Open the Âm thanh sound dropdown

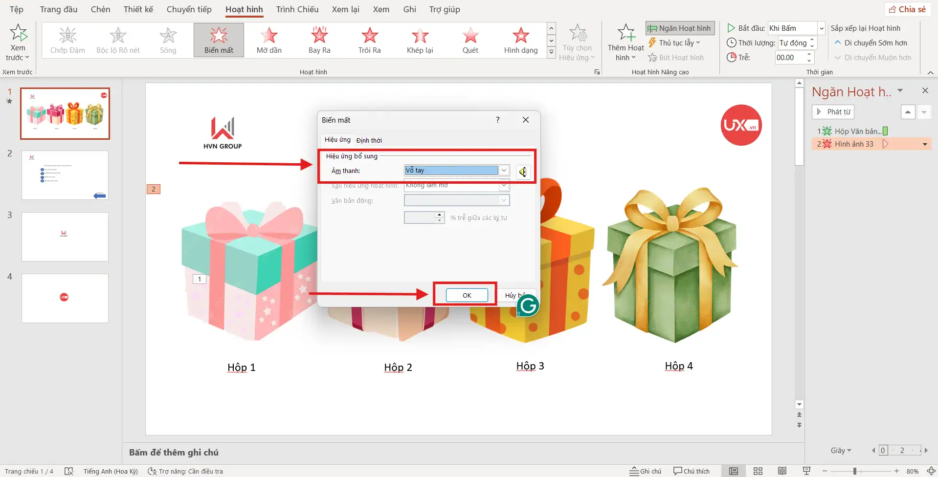504,170
